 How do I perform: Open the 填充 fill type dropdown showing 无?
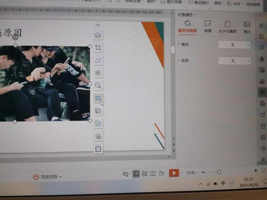pos(235,45)
